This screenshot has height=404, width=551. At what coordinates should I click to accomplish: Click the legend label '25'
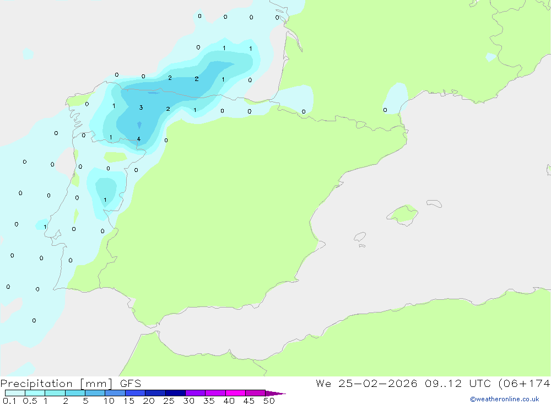[169, 401]
